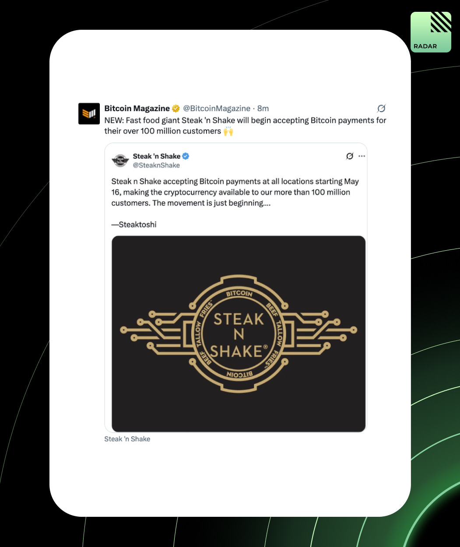Click Steak 'n Shake's blue verified checkmark
The height and width of the screenshot is (547, 460).
pos(186,156)
